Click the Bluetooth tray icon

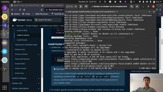click(x=100, y=2)
